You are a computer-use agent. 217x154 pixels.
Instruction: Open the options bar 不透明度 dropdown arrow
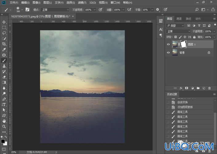point(95,10)
